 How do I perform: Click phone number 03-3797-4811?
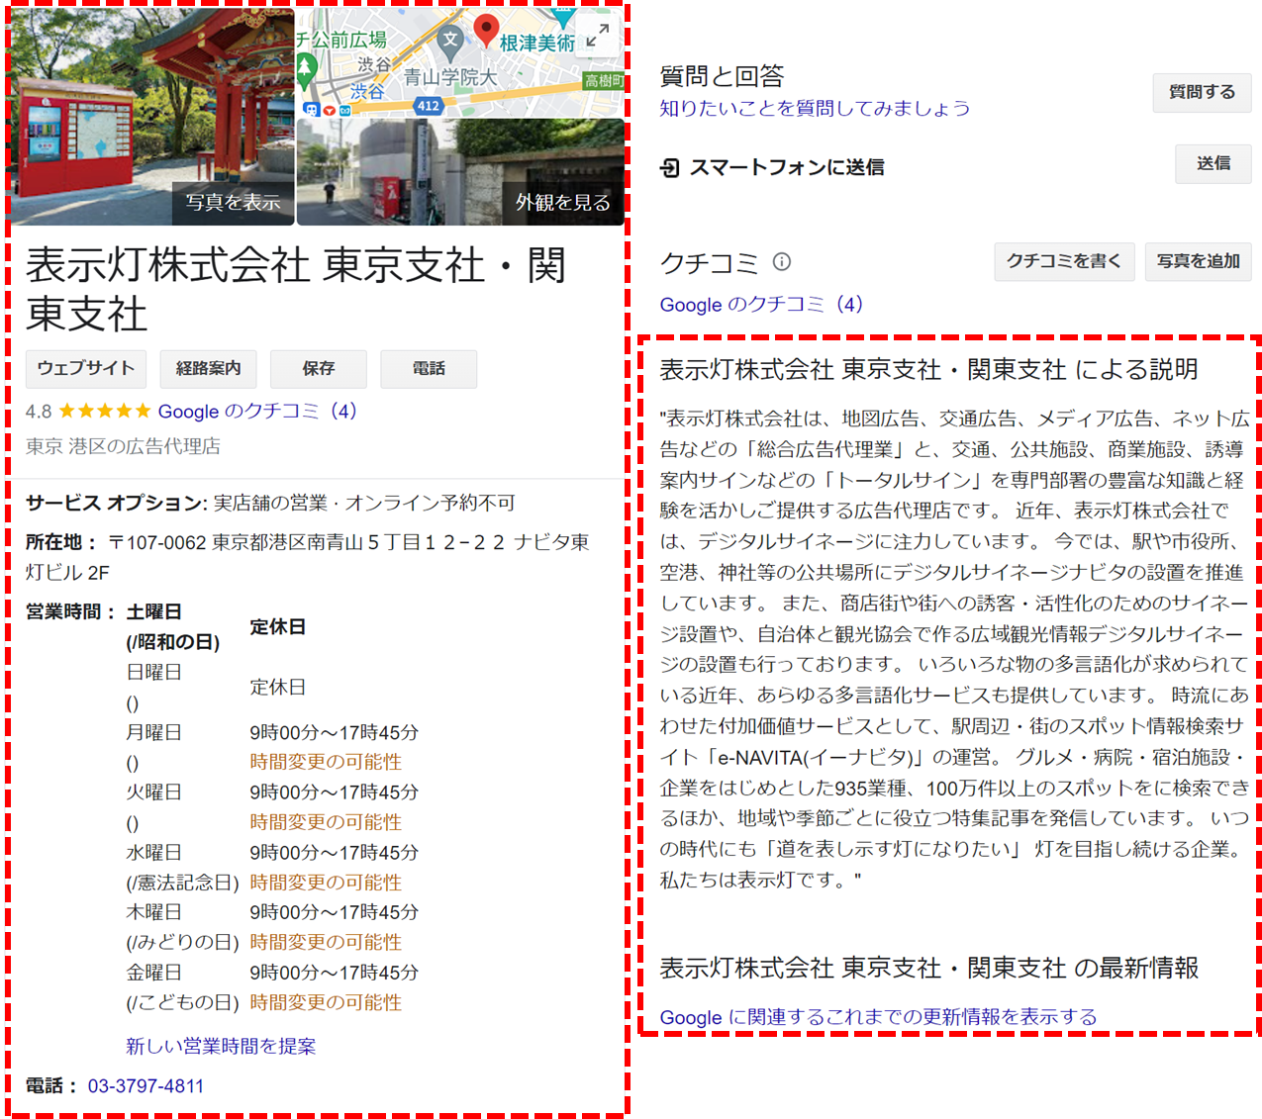click(146, 1085)
